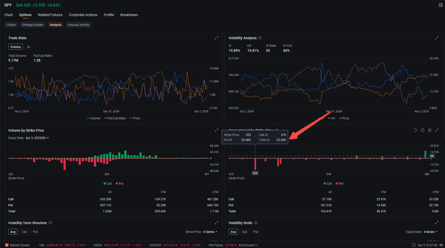Click the SPY ticker symbol header
The image size is (445, 248).
point(8,5)
